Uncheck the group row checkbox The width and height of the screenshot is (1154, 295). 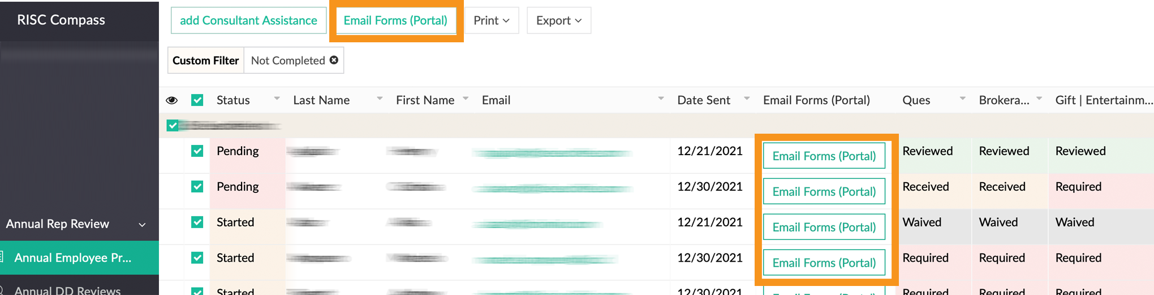173,125
